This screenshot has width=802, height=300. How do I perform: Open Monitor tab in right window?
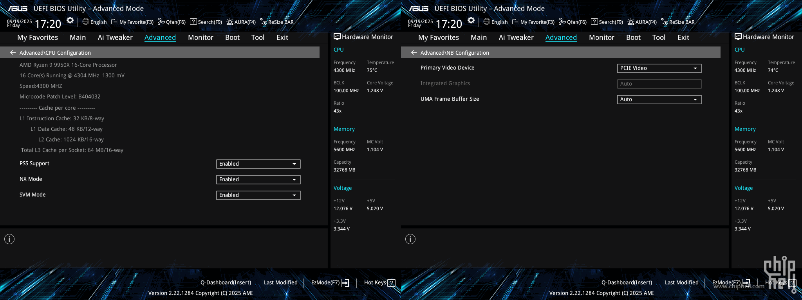601,37
